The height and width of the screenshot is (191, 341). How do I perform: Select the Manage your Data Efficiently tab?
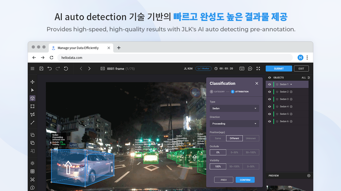81,48
